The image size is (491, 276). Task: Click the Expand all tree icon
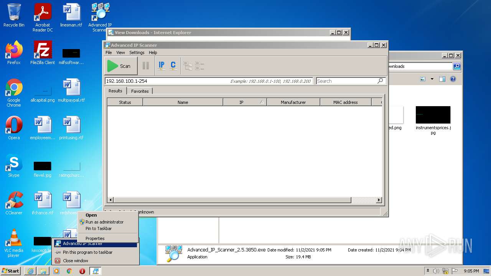point(188,66)
